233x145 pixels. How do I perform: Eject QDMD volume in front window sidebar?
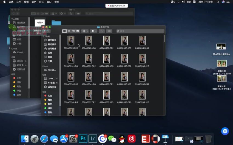(x=57, y=79)
